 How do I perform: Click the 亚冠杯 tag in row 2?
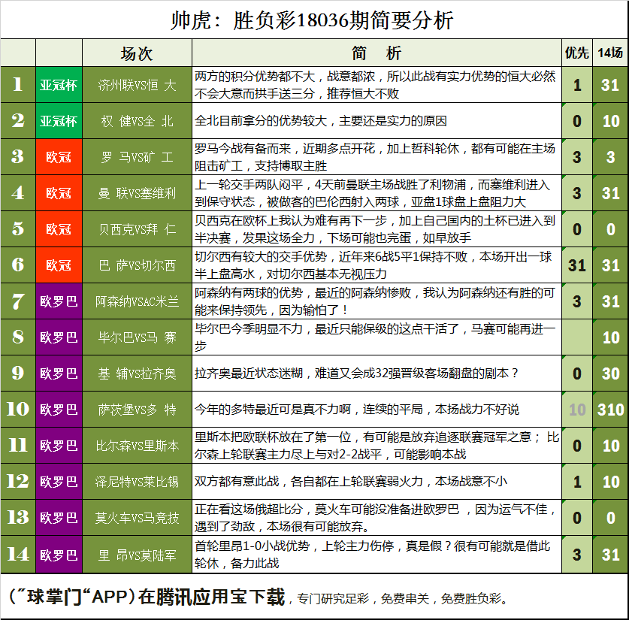tap(59, 121)
